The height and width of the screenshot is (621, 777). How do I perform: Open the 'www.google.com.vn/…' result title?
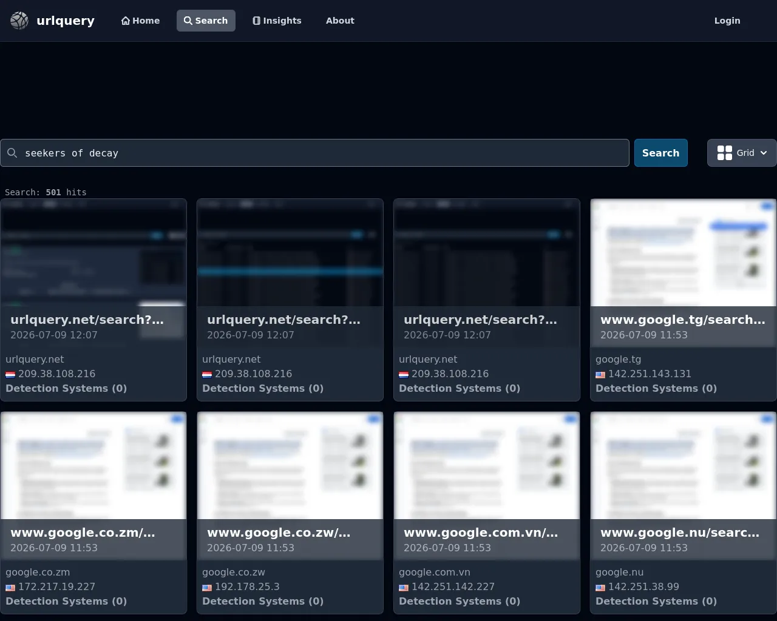(481, 532)
